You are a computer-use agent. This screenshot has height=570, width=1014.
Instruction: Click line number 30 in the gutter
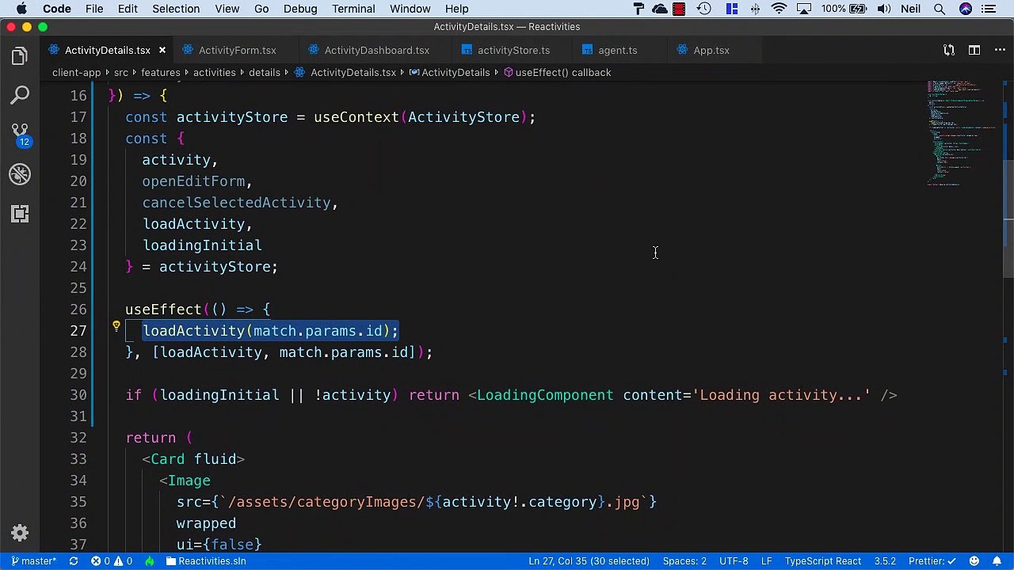pos(78,395)
